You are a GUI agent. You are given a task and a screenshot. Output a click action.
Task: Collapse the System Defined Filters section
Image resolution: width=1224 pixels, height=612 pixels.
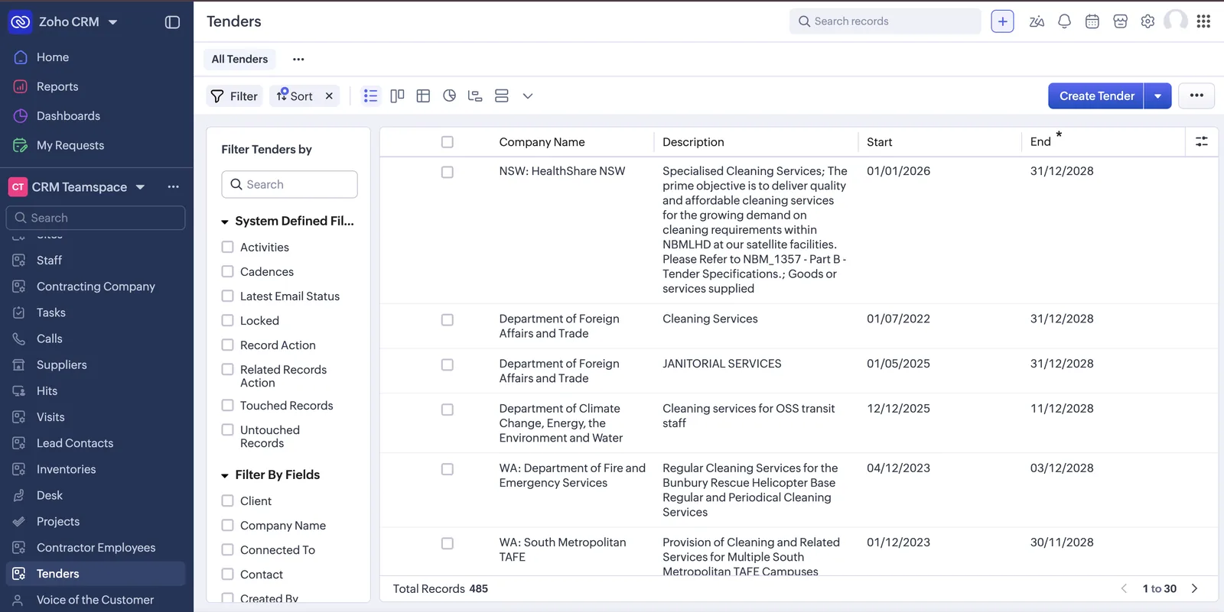tap(225, 222)
